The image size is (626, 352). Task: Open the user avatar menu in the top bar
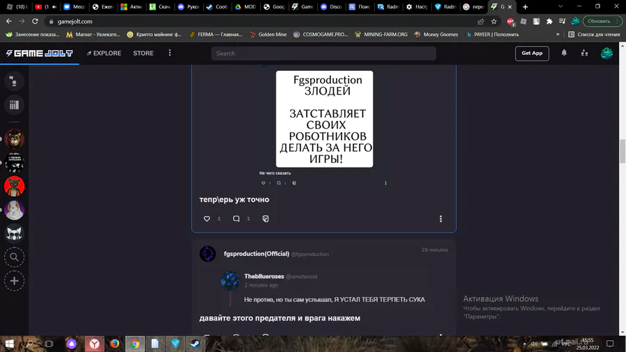pyautogui.click(x=607, y=53)
